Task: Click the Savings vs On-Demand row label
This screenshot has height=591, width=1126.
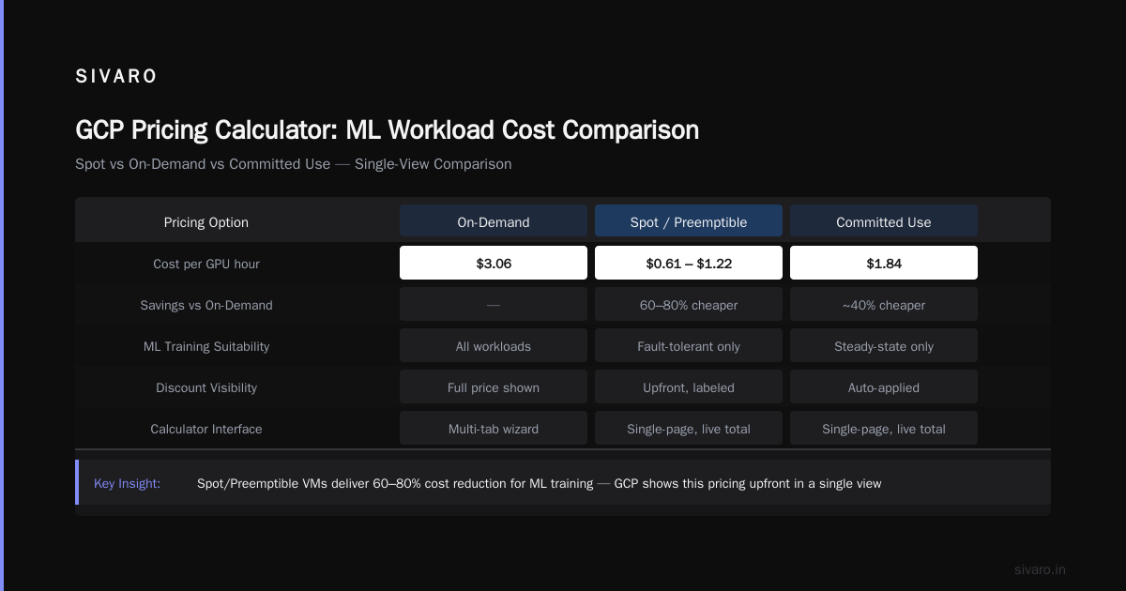Action: [206, 305]
